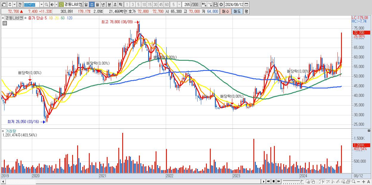The image size is (372, 185).
Task: Click the stop playback button
Action: [x=274, y=181]
